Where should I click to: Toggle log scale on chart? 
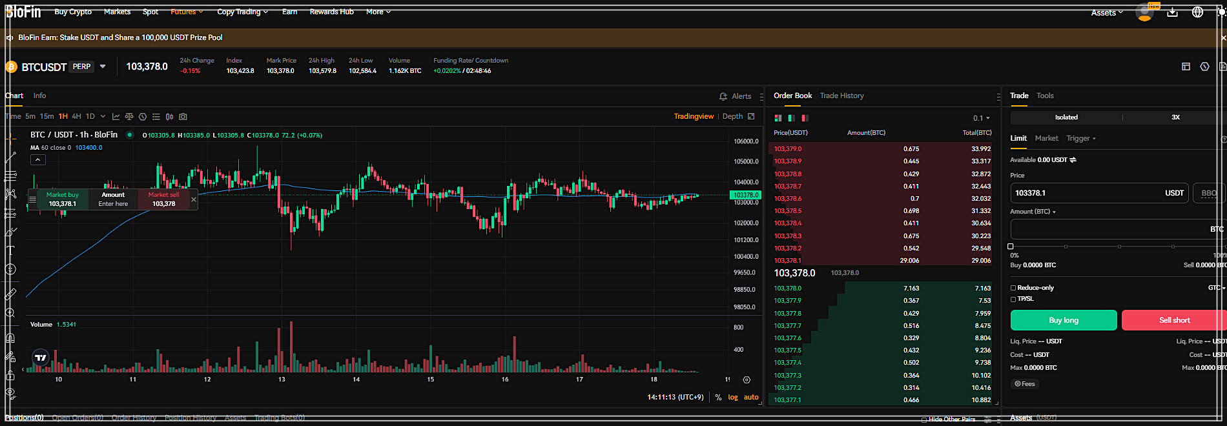(x=732, y=397)
